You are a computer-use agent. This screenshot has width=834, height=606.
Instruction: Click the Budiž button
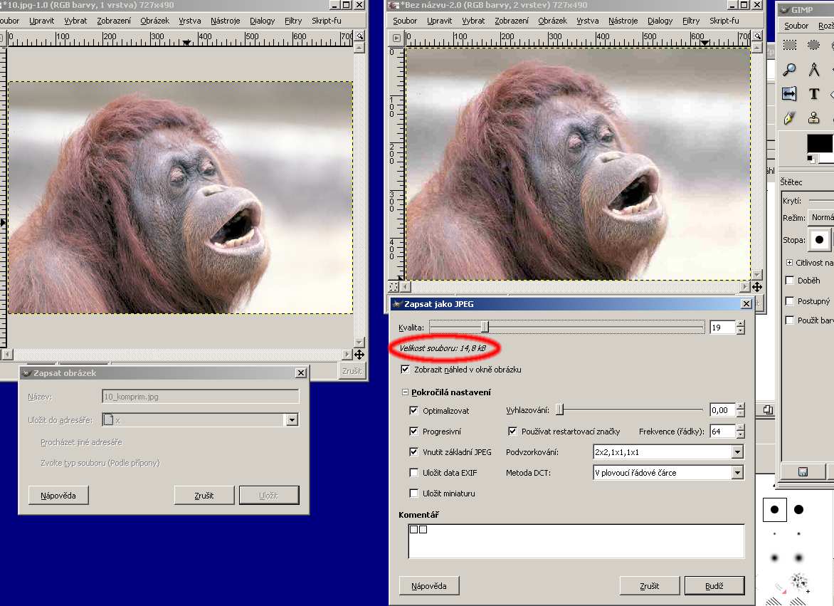[x=714, y=586]
